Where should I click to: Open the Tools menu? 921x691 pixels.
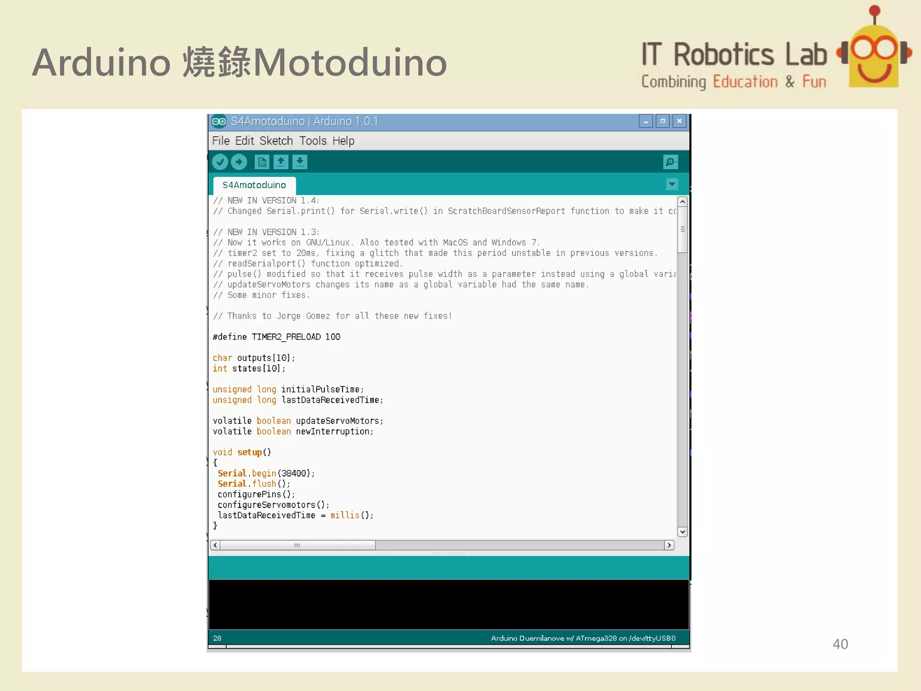tap(313, 141)
